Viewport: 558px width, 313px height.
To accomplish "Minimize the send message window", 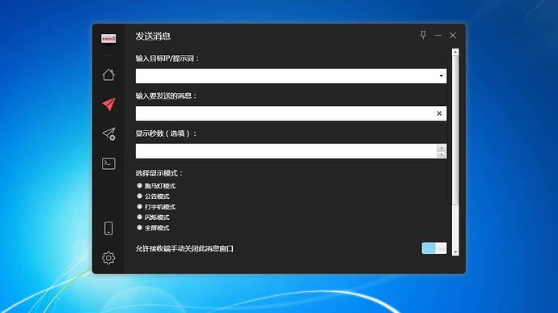I will coord(438,36).
